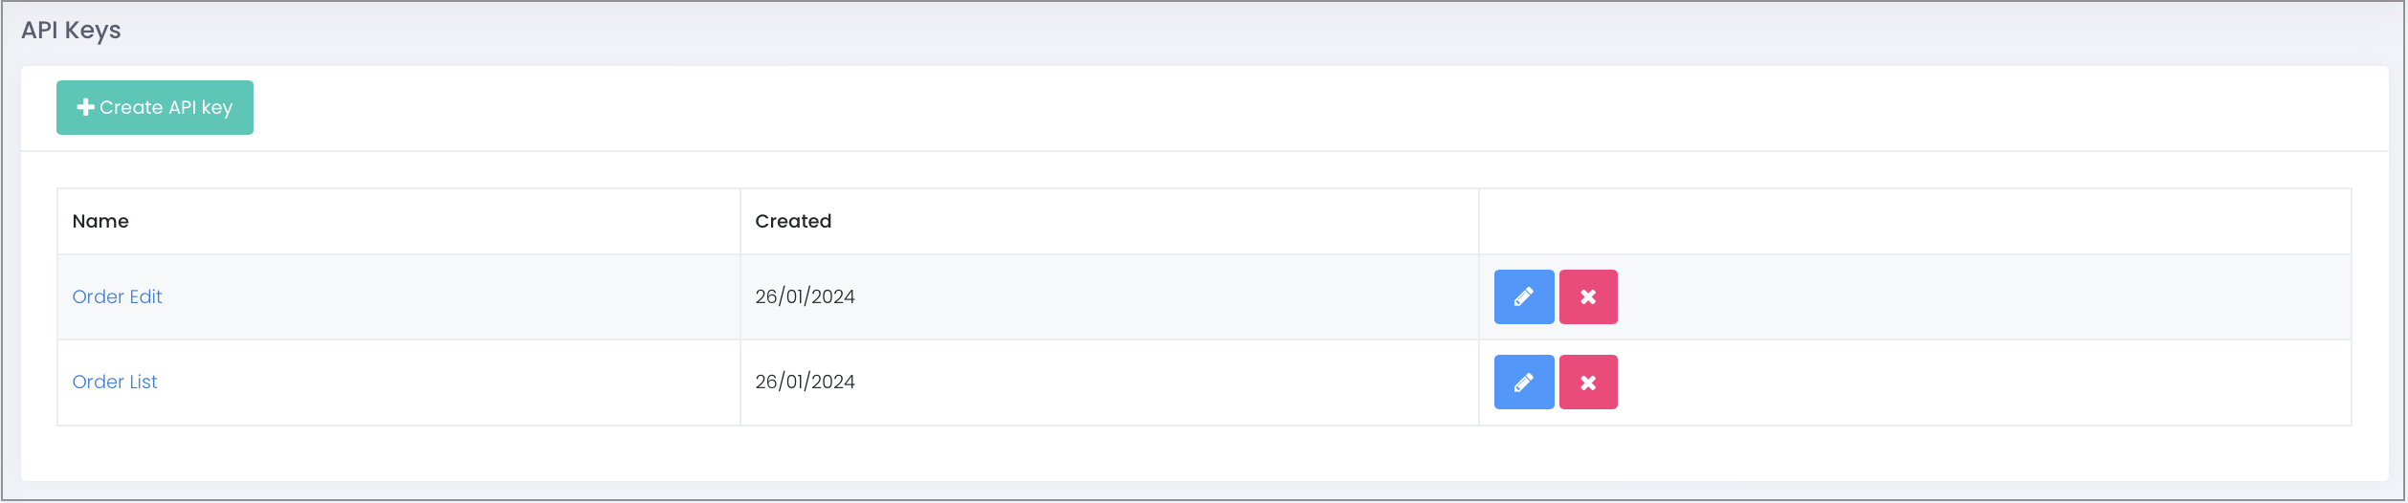Select the Order Edit name text

click(x=118, y=297)
